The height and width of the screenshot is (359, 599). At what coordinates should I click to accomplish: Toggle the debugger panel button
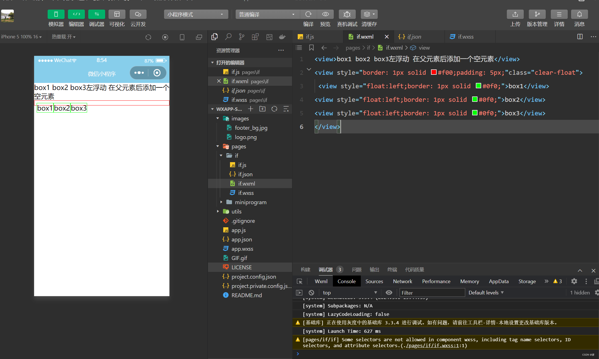96,14
